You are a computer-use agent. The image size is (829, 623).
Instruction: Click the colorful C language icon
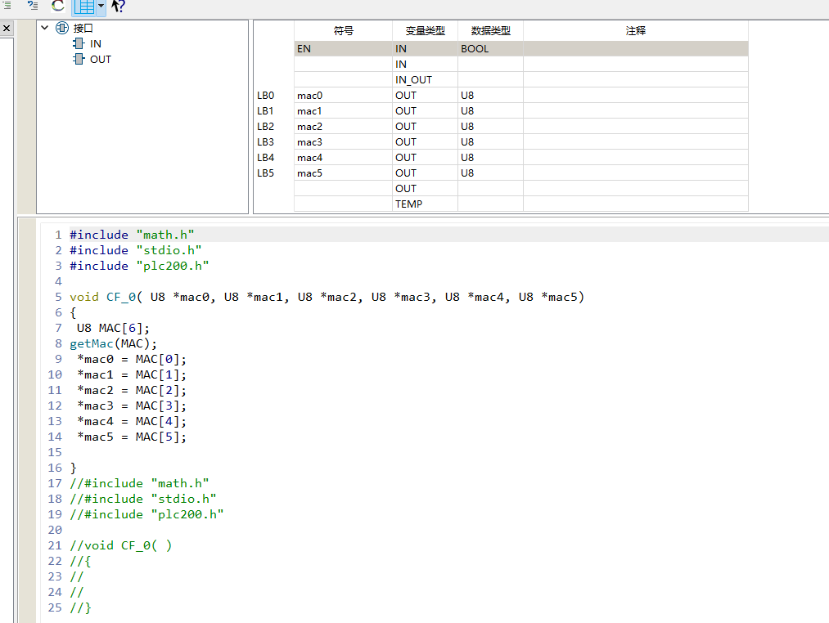coord(57,5)
